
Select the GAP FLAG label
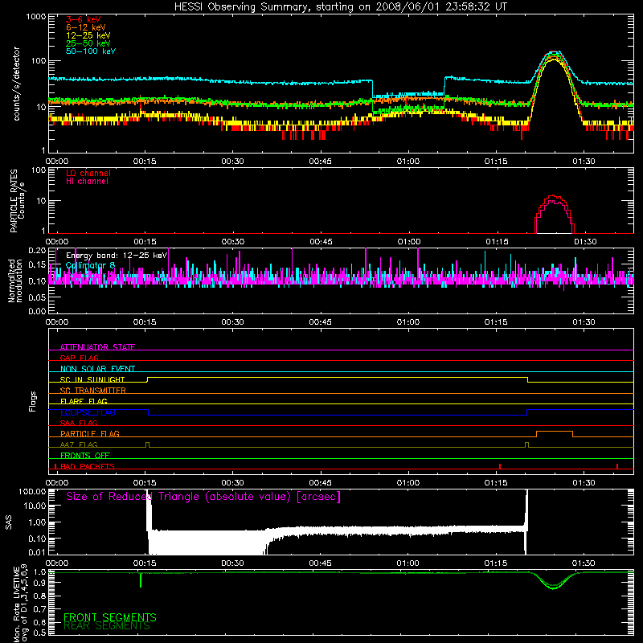(79, 358)
